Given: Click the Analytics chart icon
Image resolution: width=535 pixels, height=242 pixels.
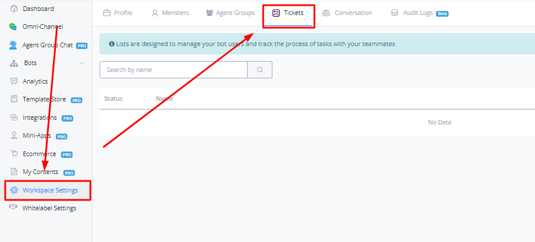Looking at the screenshot, I should point(14,81).
